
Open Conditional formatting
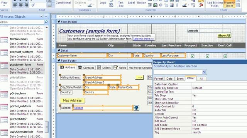pos(63,3)
